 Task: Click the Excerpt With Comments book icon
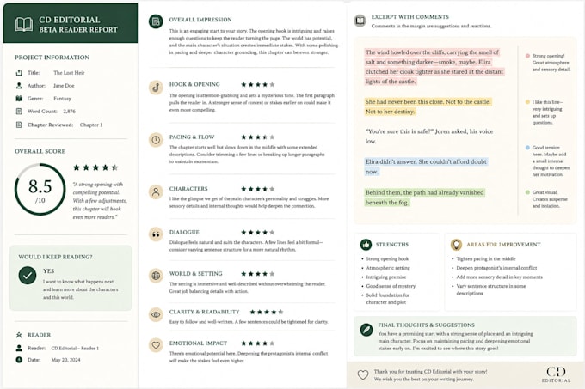360,21
